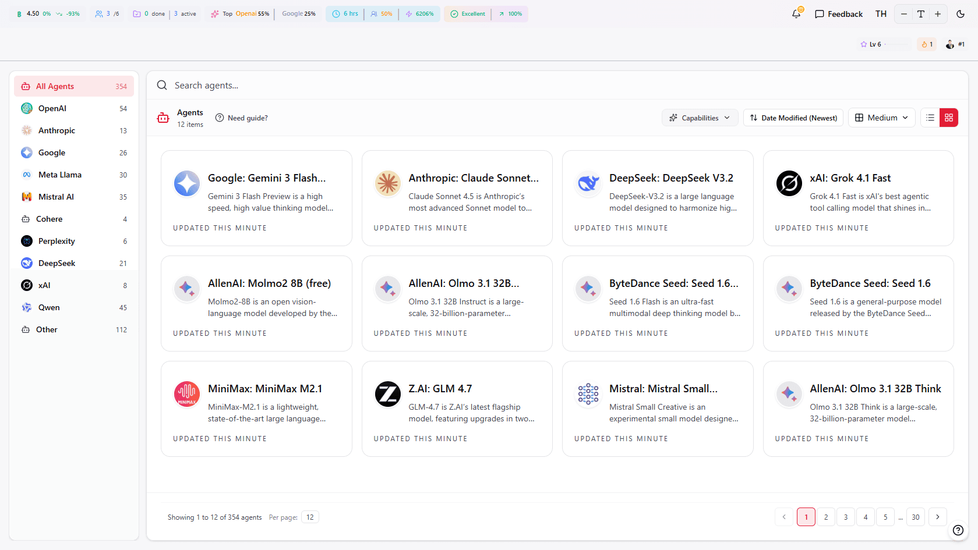This screenshot has width=978, height=550.
Task: Open the streak flame badge
Action: pyautogui.click(x=927, y=44)
